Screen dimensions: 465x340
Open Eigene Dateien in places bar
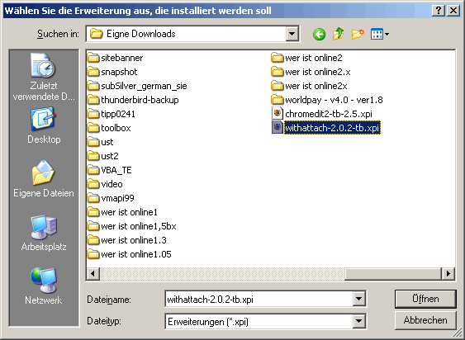tap(44, 179)
